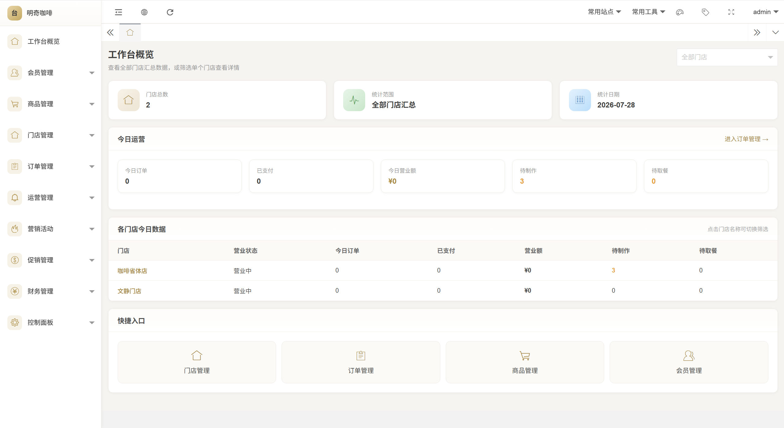Click the 订单管理 sidebar clipboard icon
784x428 pixels.
tap(15, 166)
